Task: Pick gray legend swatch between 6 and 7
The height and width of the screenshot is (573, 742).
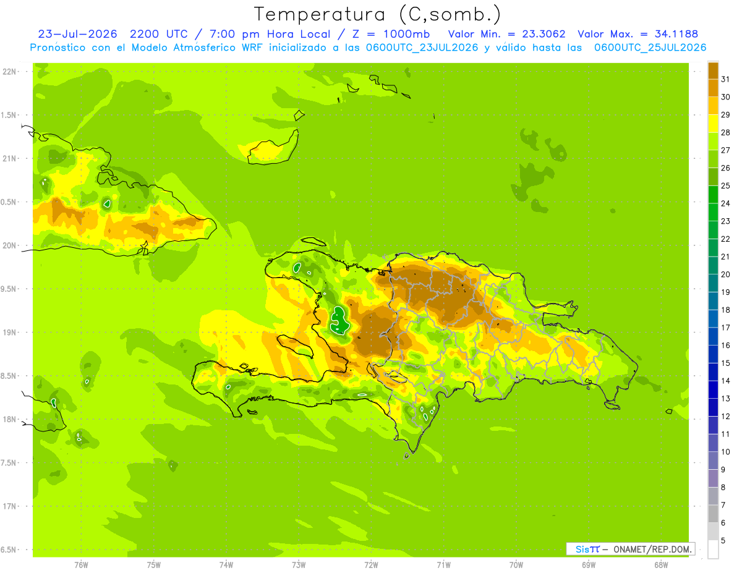Action: tap(713, 514)
